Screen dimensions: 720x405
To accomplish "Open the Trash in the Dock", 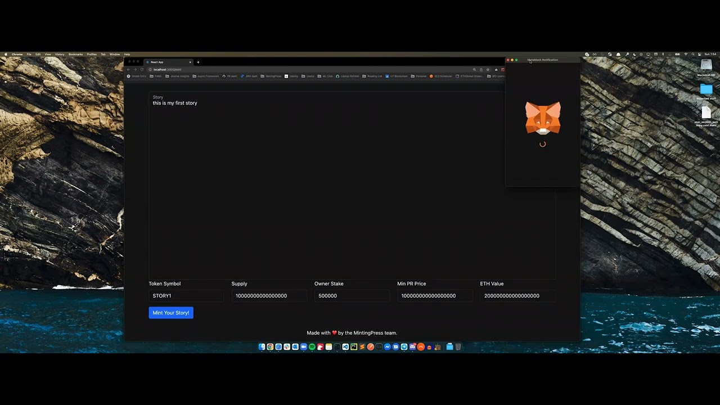I will [458, 347].
